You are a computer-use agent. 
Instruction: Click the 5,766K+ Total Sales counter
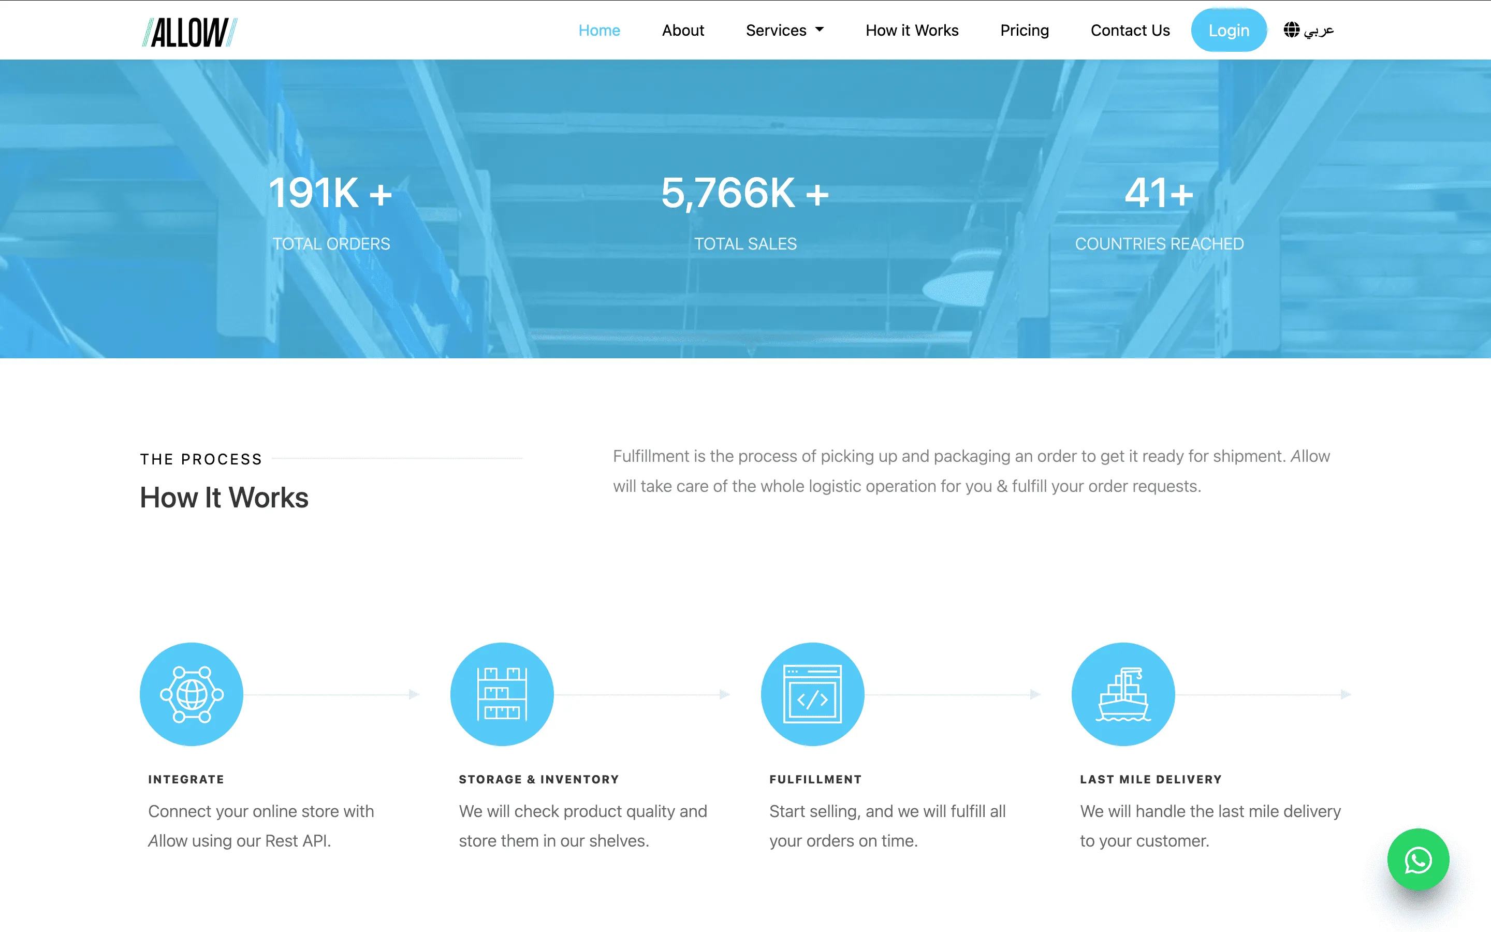click(745, 193)
